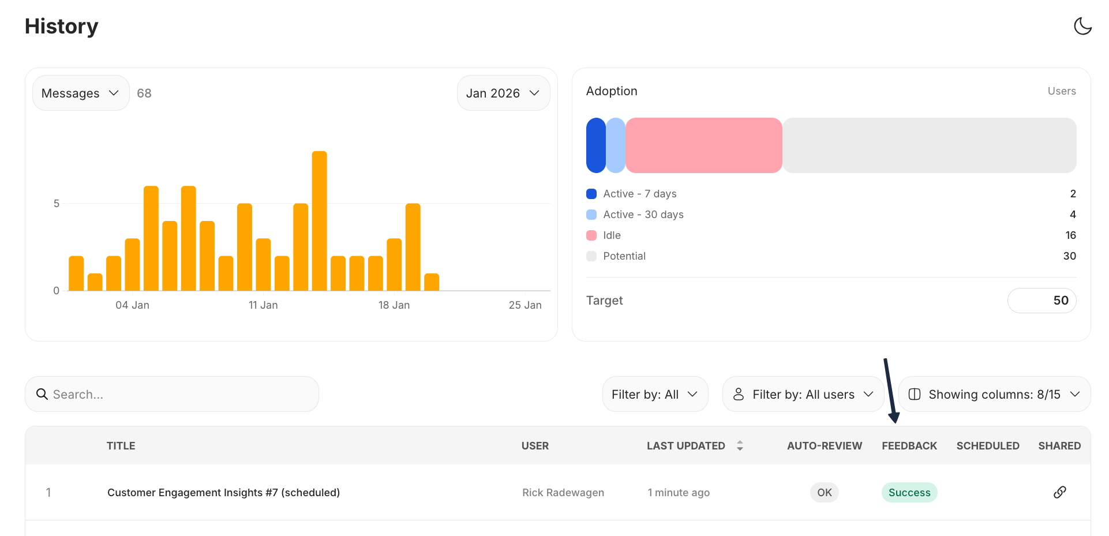This screenshot has width=1109, height=536.
Task: Click the OK auto-review badge
Action: coord(824,492)
